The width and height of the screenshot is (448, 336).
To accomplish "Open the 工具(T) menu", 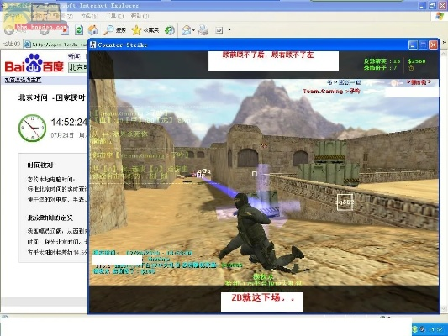I will (x=114, y=16).
